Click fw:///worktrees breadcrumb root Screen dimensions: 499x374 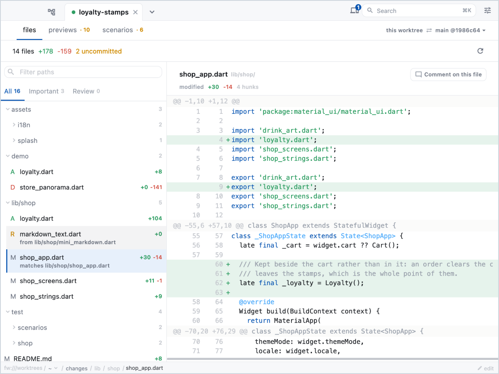point(23,368)
